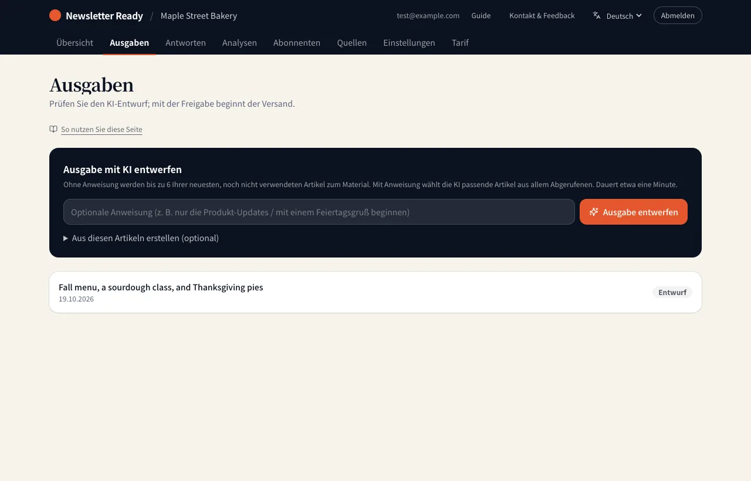
Task: Switch to the Quellen tab
Action: [x=352, y=43]
